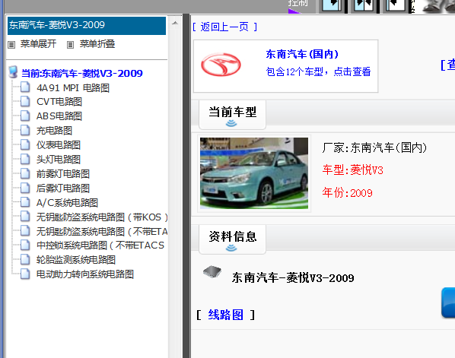The height and width of the screenshot is (358, 455).
Task: Click document icon beside 轮胎监测系统电路图
Action: (x=25, y=259)
